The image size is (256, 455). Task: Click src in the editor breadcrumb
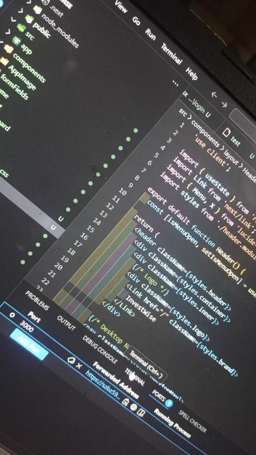[x=183, y=113]
